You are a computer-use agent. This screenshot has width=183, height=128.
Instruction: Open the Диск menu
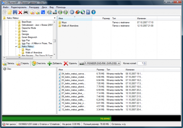point(44,7)
